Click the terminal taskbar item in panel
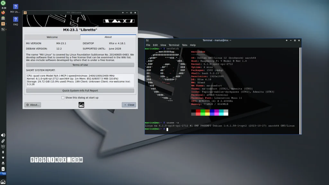This screenshot has width=329, height=185. click(3, 29)
